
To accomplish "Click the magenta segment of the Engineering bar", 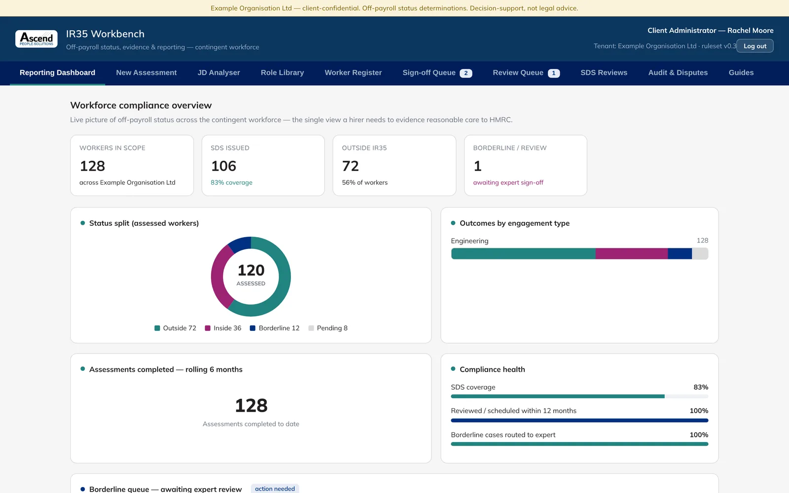I will pos(632,254).
